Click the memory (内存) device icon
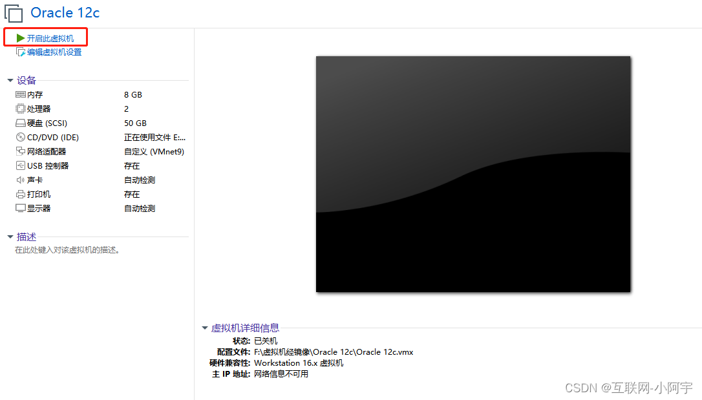The width and height of the screenshot is (702, 400). [21, 94]
